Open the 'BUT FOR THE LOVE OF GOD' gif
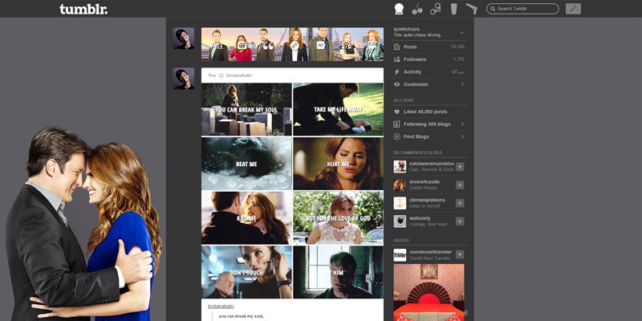The image size is (642, 321). 338,217
